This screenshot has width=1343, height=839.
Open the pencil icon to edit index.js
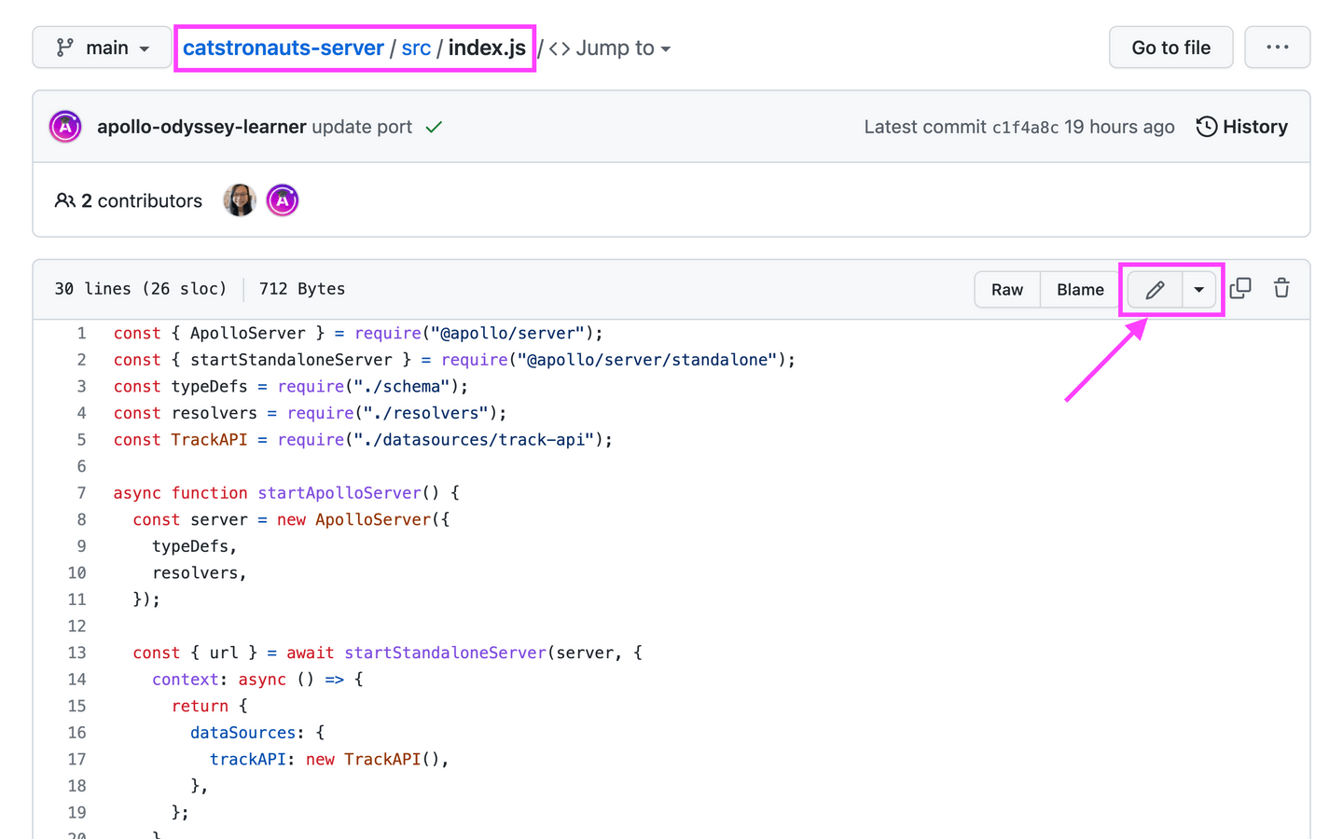click(1154, 289)
